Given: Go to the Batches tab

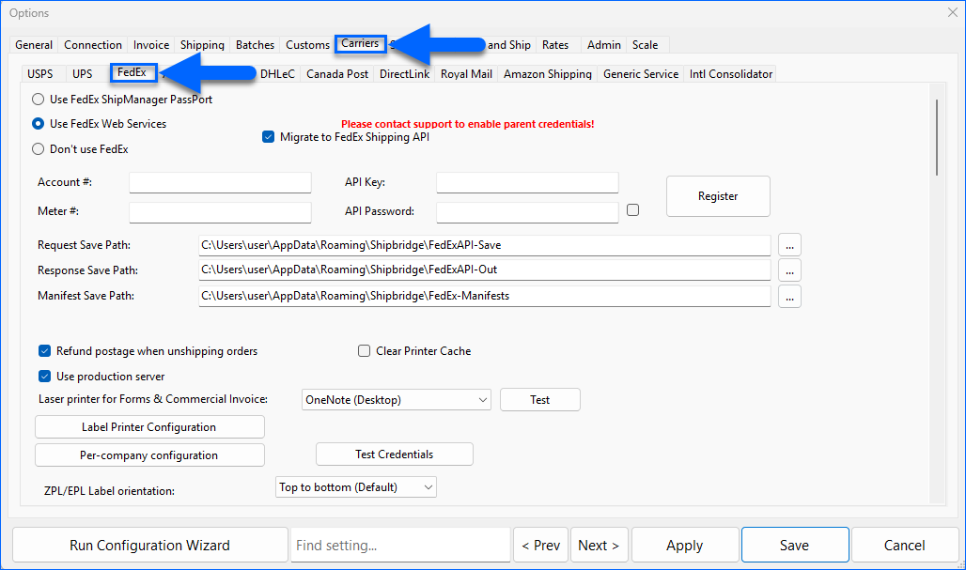Looking at the screenshot, I should 255,45.
